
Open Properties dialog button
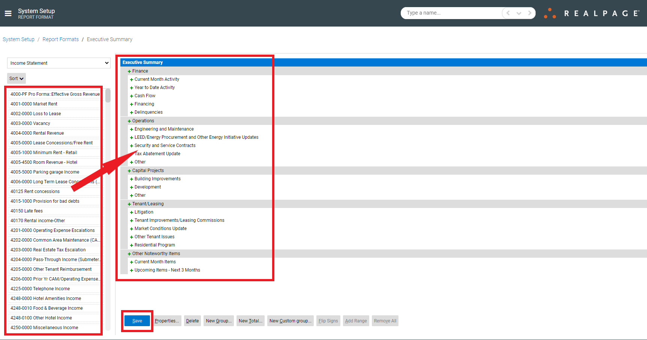click(x=167, y=321)
